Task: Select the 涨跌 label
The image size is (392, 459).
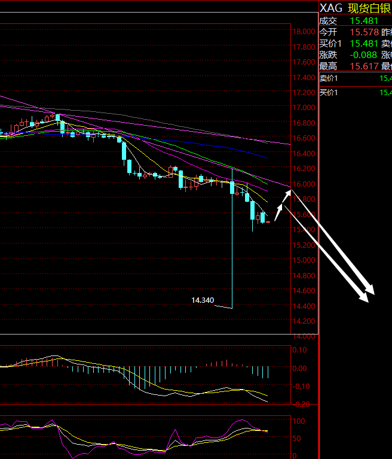Action: click(x=328, y=55)
